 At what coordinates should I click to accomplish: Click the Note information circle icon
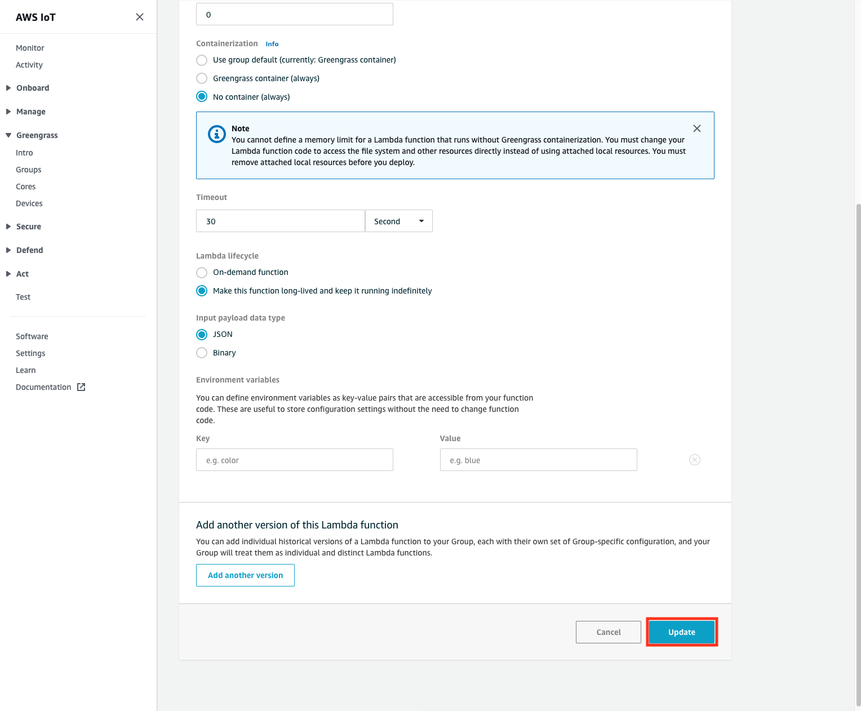(217, 134)
